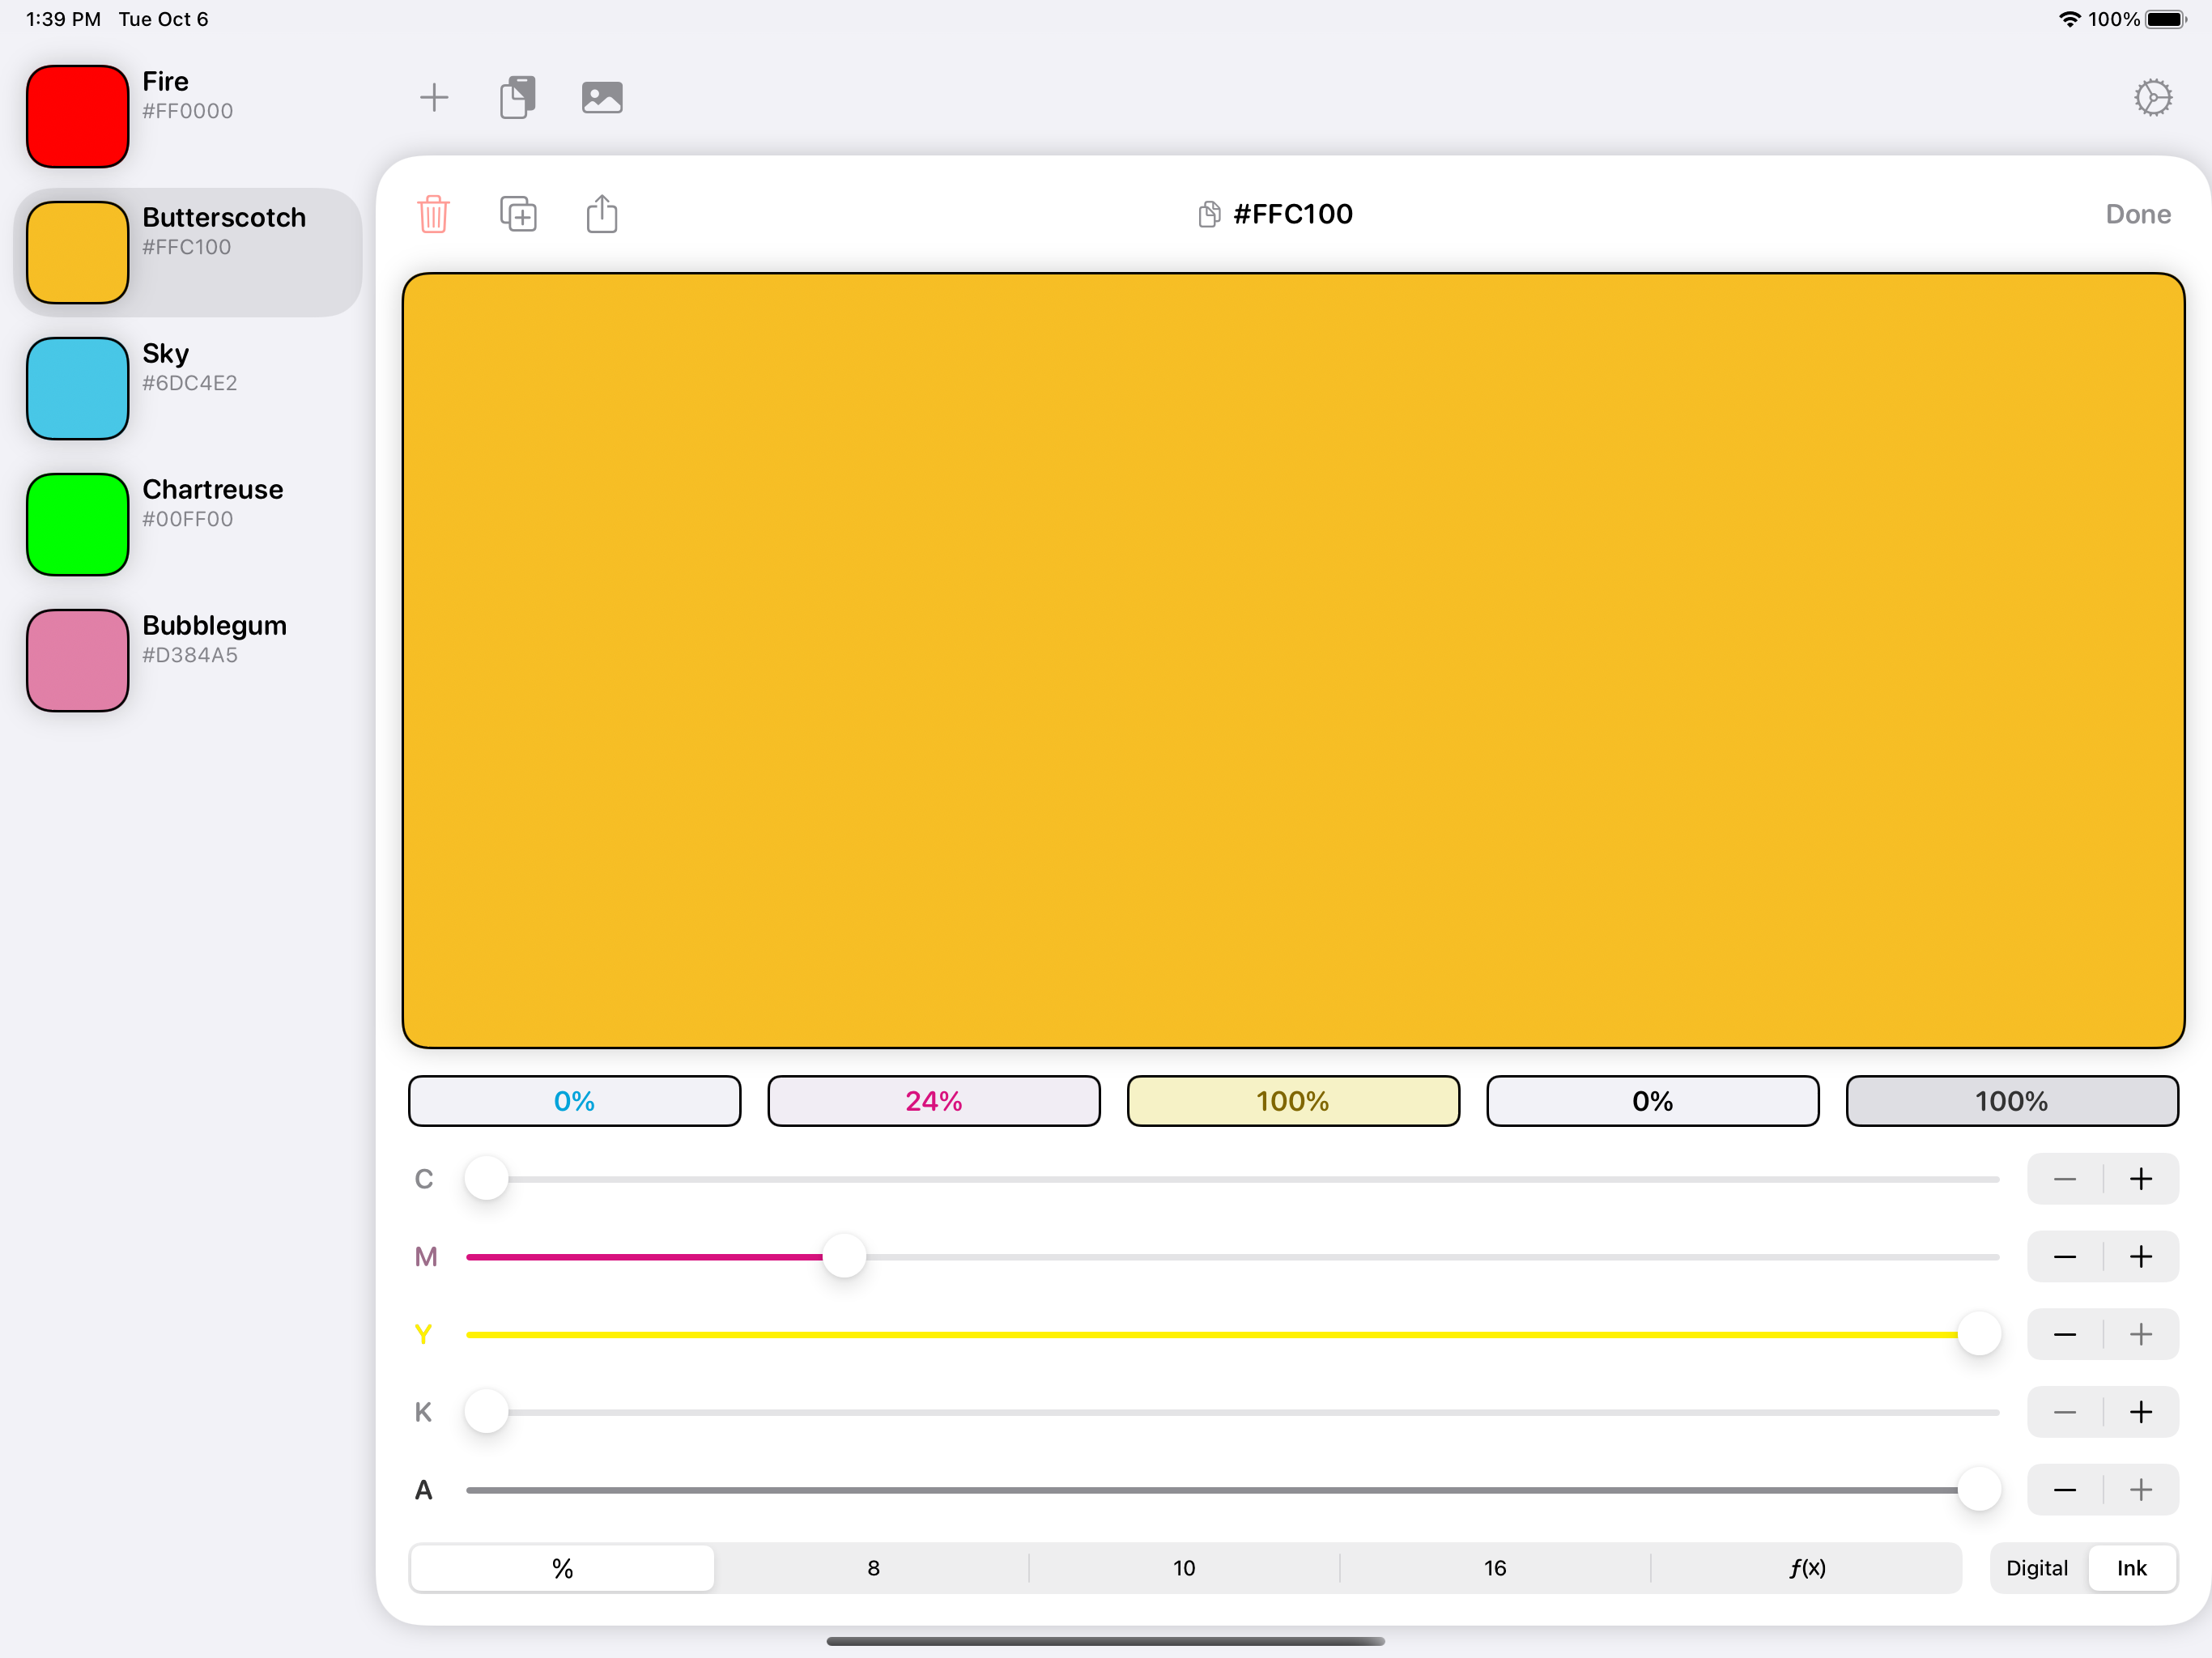Image resolution: width=2212 pixels, height=1658 pixels.
Task: Decrease Magenta with its minus stepper
Action: point(2064,1257)
